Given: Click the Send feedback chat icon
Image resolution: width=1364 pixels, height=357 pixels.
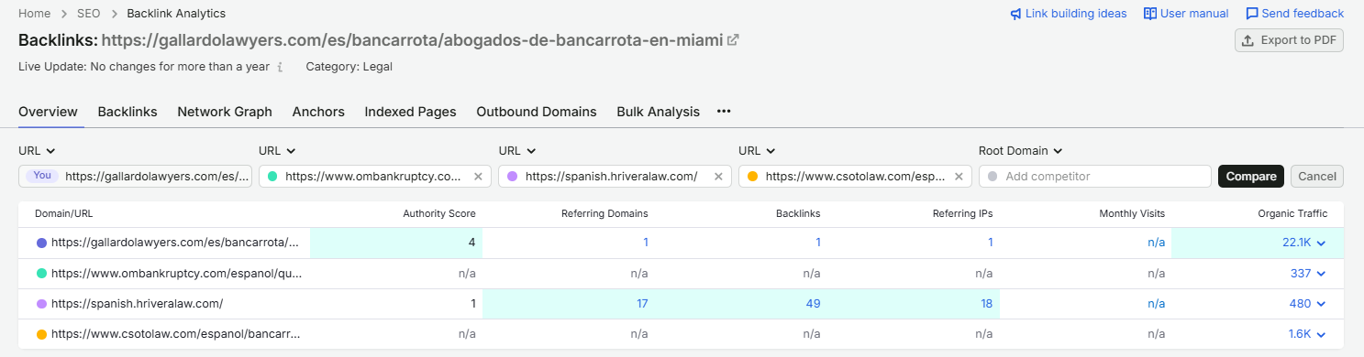Looking at the screenshot, I should click(1252, 14).
